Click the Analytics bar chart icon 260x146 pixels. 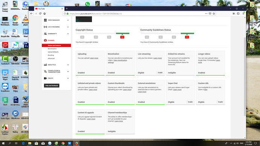45,65
